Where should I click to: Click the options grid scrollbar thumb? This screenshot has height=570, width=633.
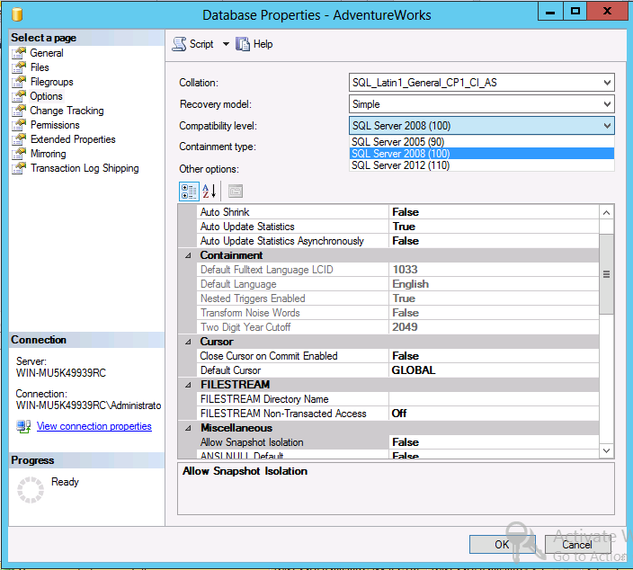click(x=606, y=274)
